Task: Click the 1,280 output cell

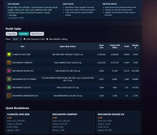Action: [x=115, y=96]
